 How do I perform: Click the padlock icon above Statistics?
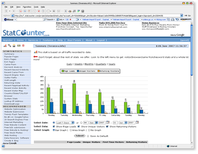coord(14,46)
